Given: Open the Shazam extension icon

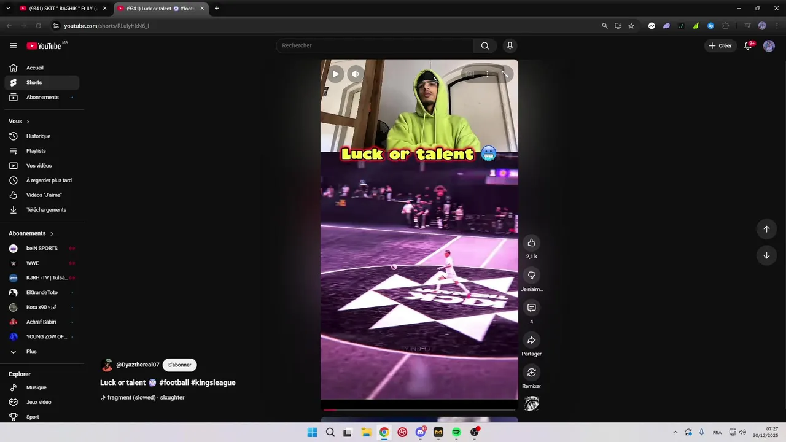Looking at the screenshot, I should (710, 26).
